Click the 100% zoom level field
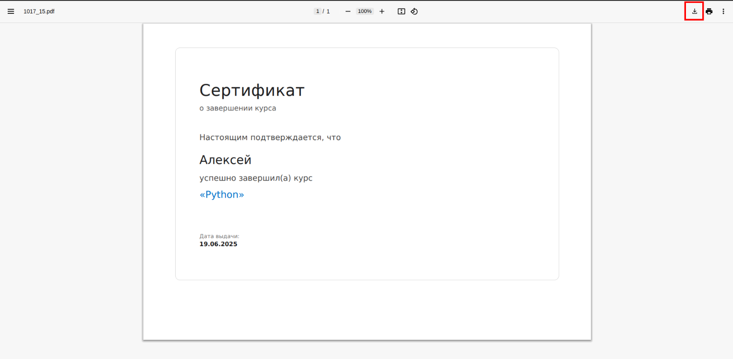 [x=365, y=12]
